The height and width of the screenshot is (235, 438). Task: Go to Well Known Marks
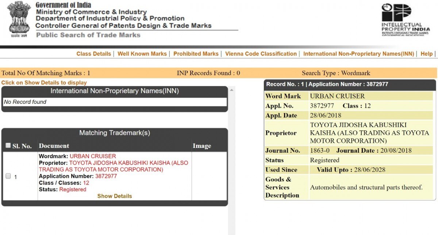[x=142, y=54]
